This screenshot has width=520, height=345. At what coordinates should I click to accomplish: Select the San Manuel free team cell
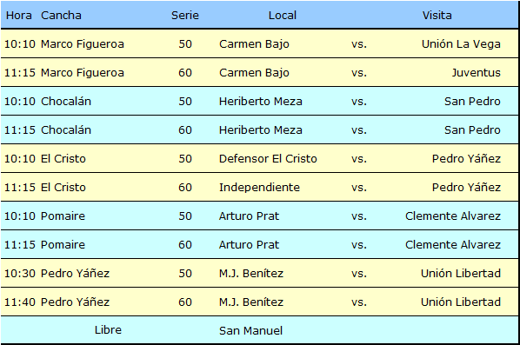pyautogui.click(x=250, y=330)
